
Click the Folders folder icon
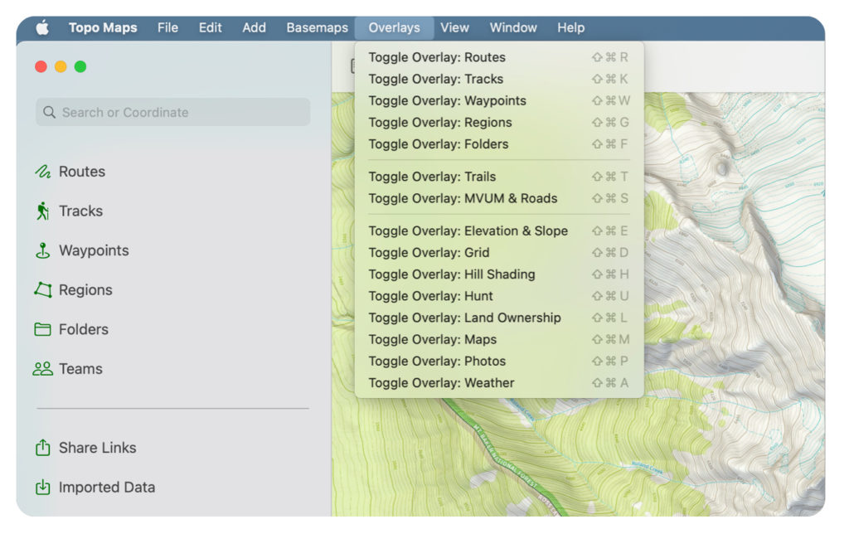click(43, 329)
